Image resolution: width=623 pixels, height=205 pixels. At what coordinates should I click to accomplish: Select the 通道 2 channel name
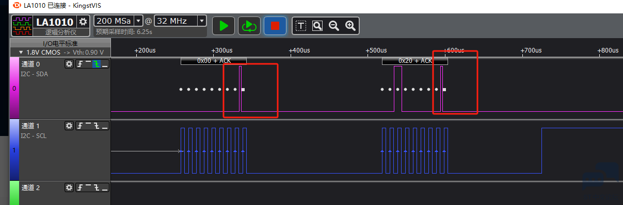30,188
